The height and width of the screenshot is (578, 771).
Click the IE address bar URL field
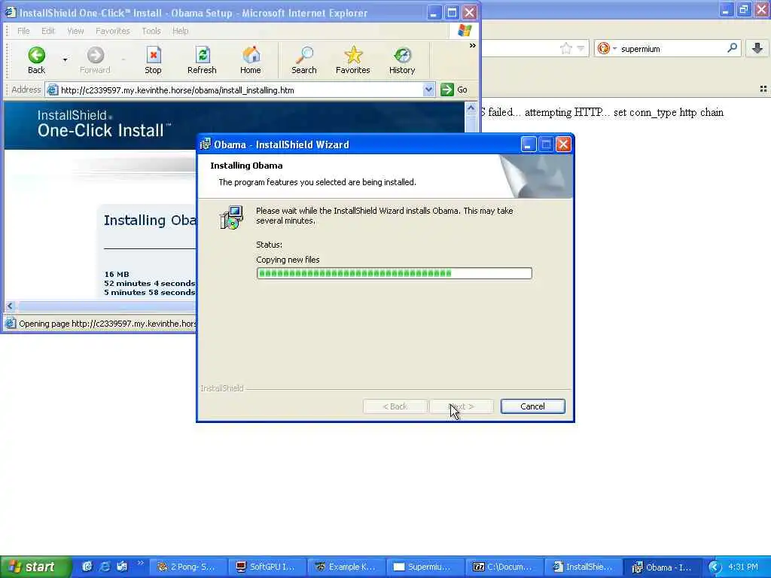click(240, 90)
